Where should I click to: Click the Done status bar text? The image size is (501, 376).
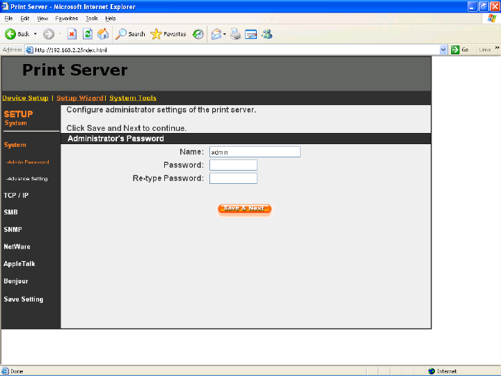(x=17, y=372)
